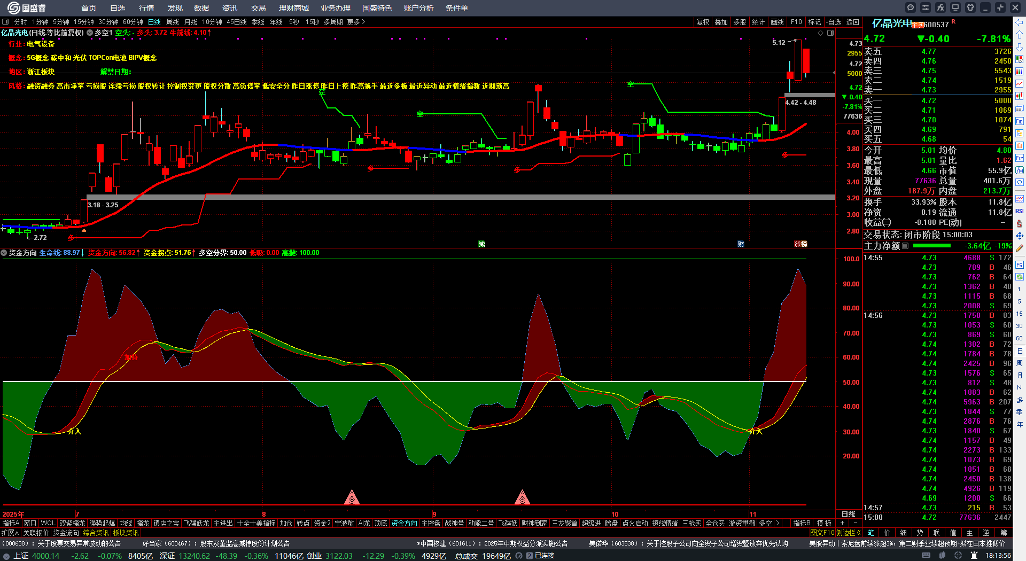Click the minus zoom-out chart button
The width and height of the screenshot is (1026, 561).
point(856,523)
